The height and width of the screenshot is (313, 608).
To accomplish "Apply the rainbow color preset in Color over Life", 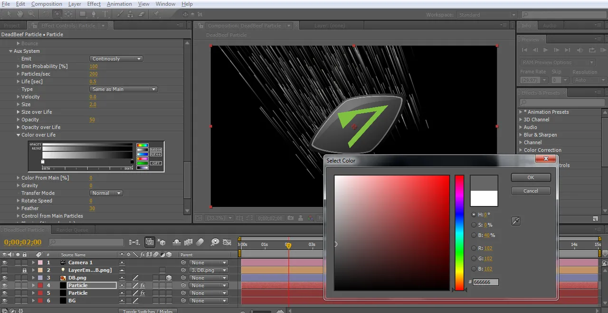I will (142, 145).
